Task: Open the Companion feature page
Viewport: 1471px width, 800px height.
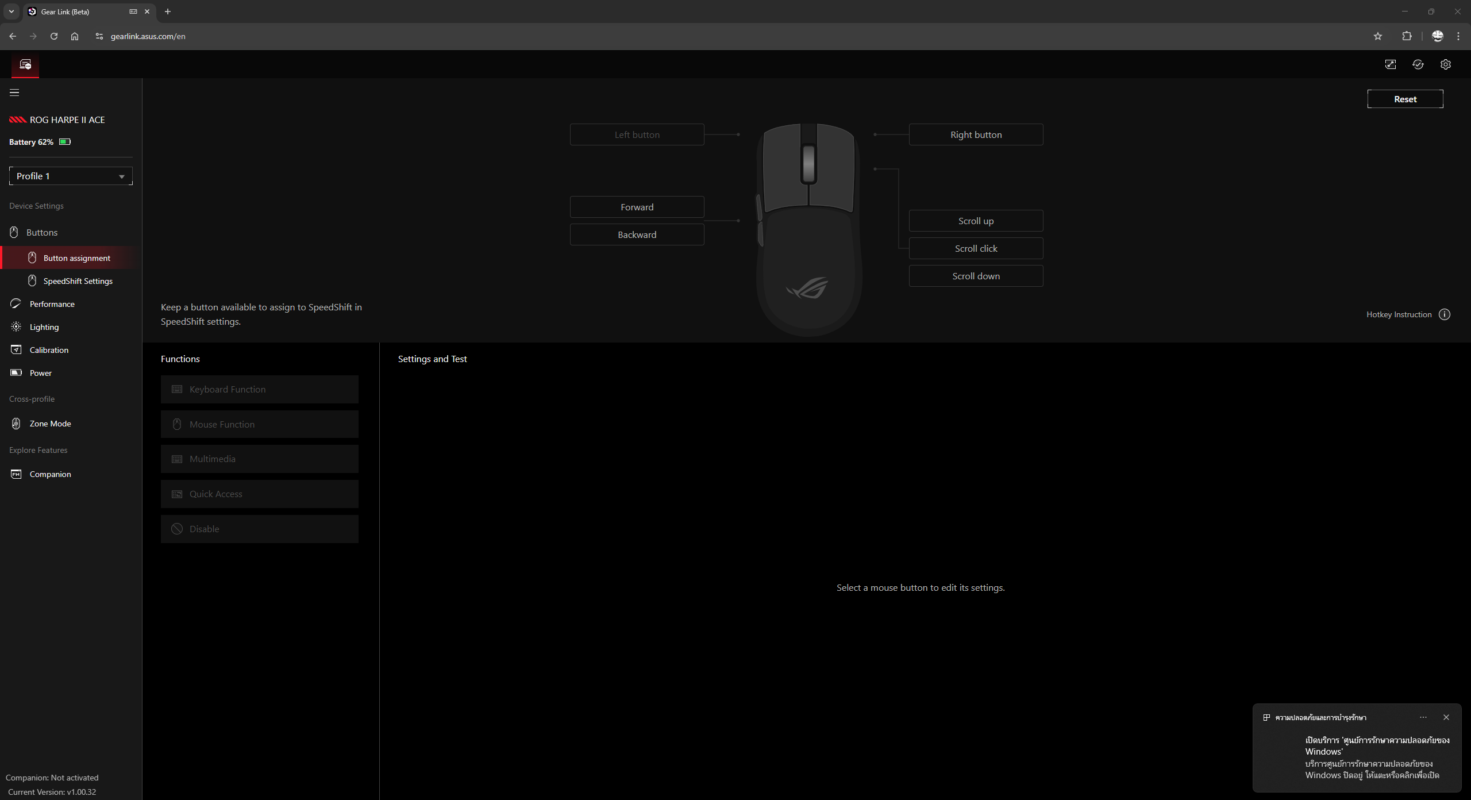Action: click(x=50, y=474)
